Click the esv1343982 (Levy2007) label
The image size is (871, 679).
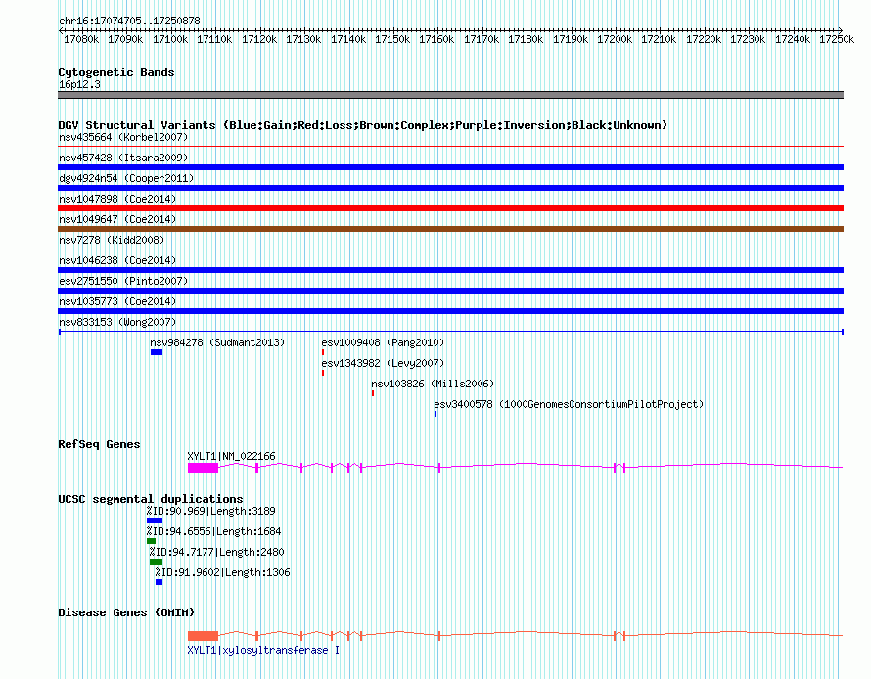383,363
